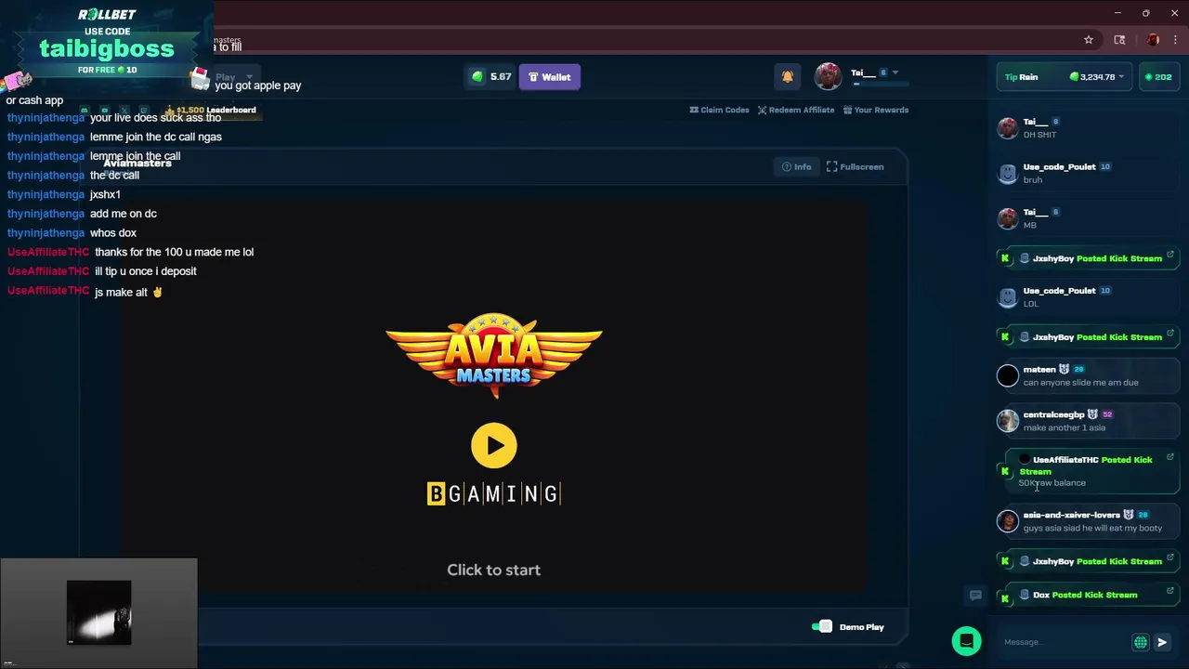Click the green gem balance icon beside 5.67
1189x669 pixels.
tap(477, 77)
